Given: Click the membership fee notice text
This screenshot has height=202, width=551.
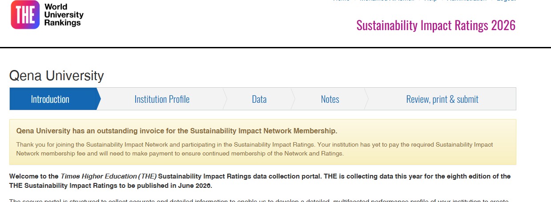Looking at the screenshot, I should (254, 149).
